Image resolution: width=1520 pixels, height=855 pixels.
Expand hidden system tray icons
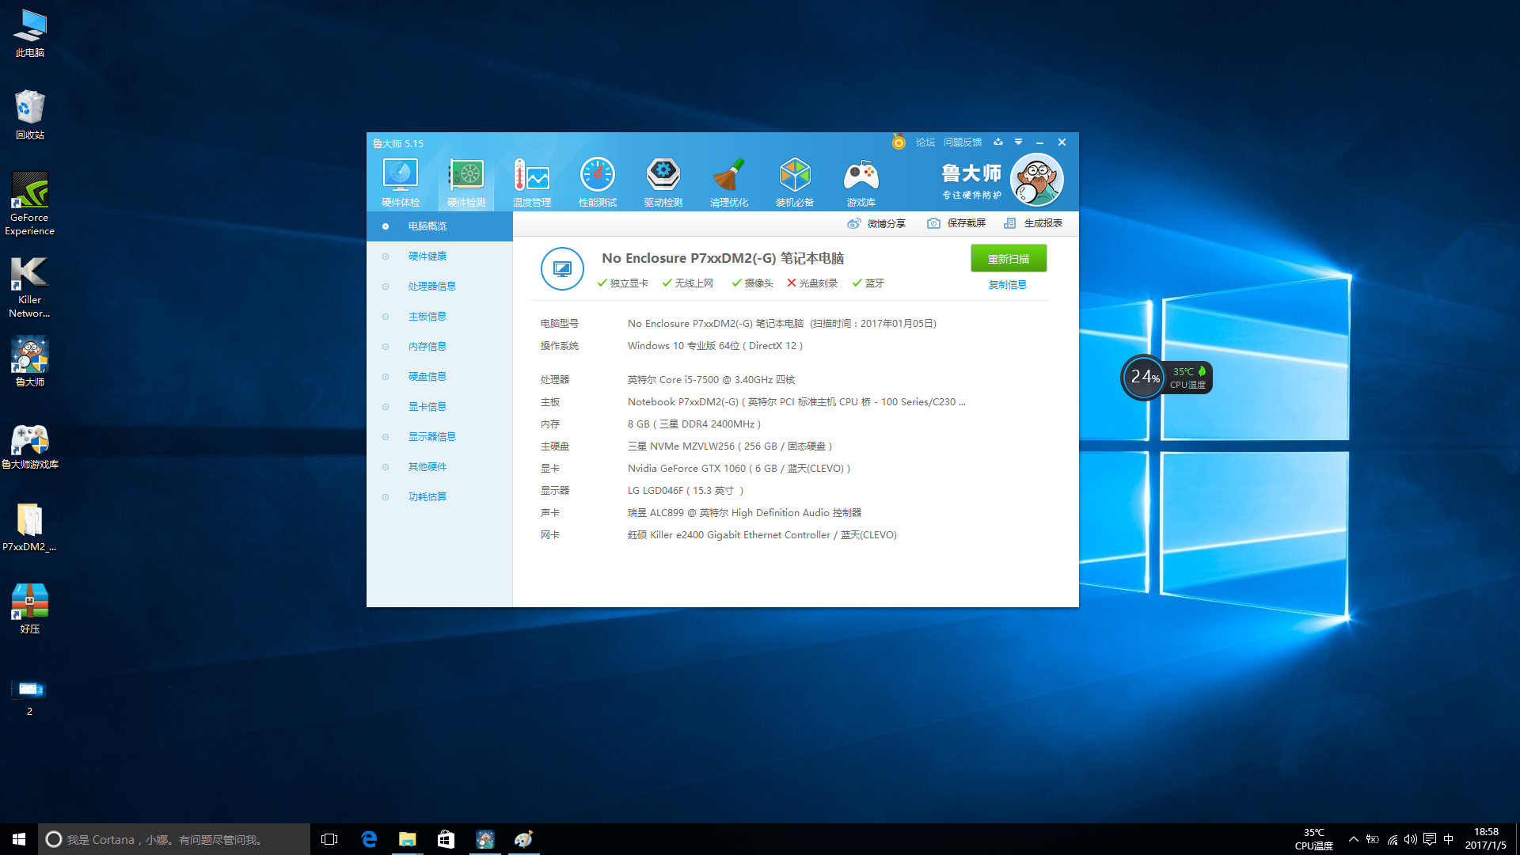[x=1353, y=839]
